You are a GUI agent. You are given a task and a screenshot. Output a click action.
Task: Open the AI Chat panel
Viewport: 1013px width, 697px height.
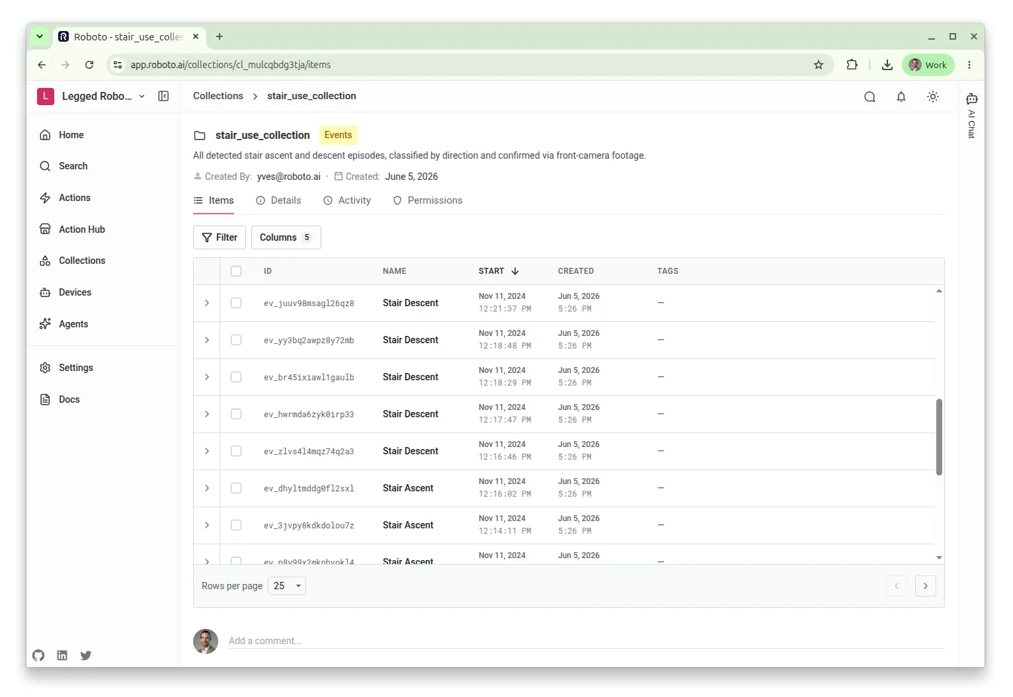(x=971, y=115)
